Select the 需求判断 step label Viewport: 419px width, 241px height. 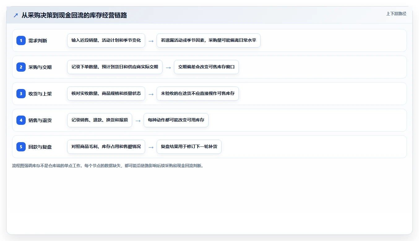pos(38,40)
